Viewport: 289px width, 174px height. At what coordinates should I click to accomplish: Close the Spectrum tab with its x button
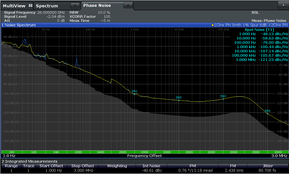coord(75,6)
